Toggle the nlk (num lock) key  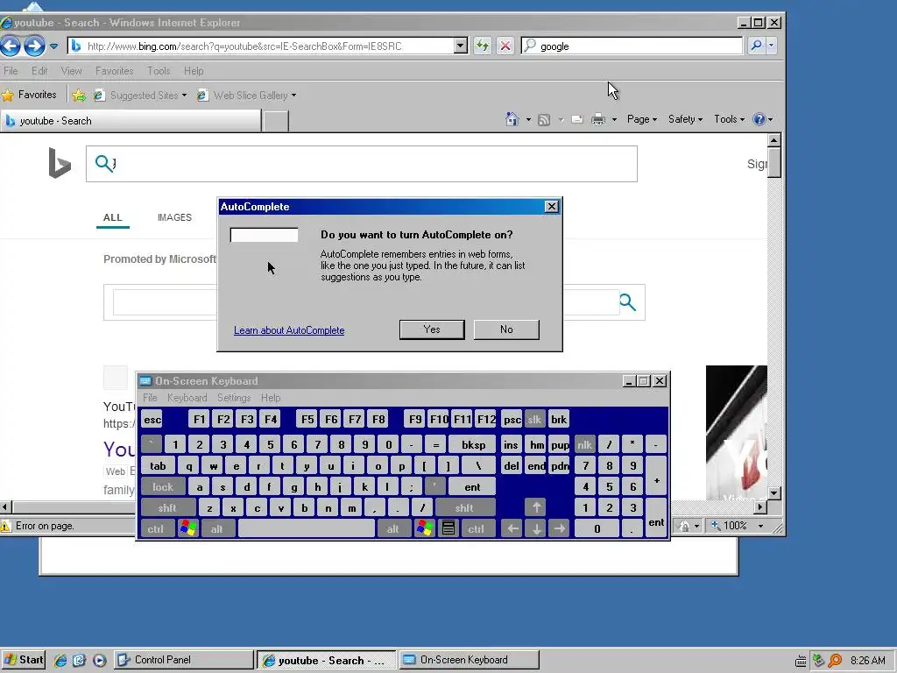point(584,444)
